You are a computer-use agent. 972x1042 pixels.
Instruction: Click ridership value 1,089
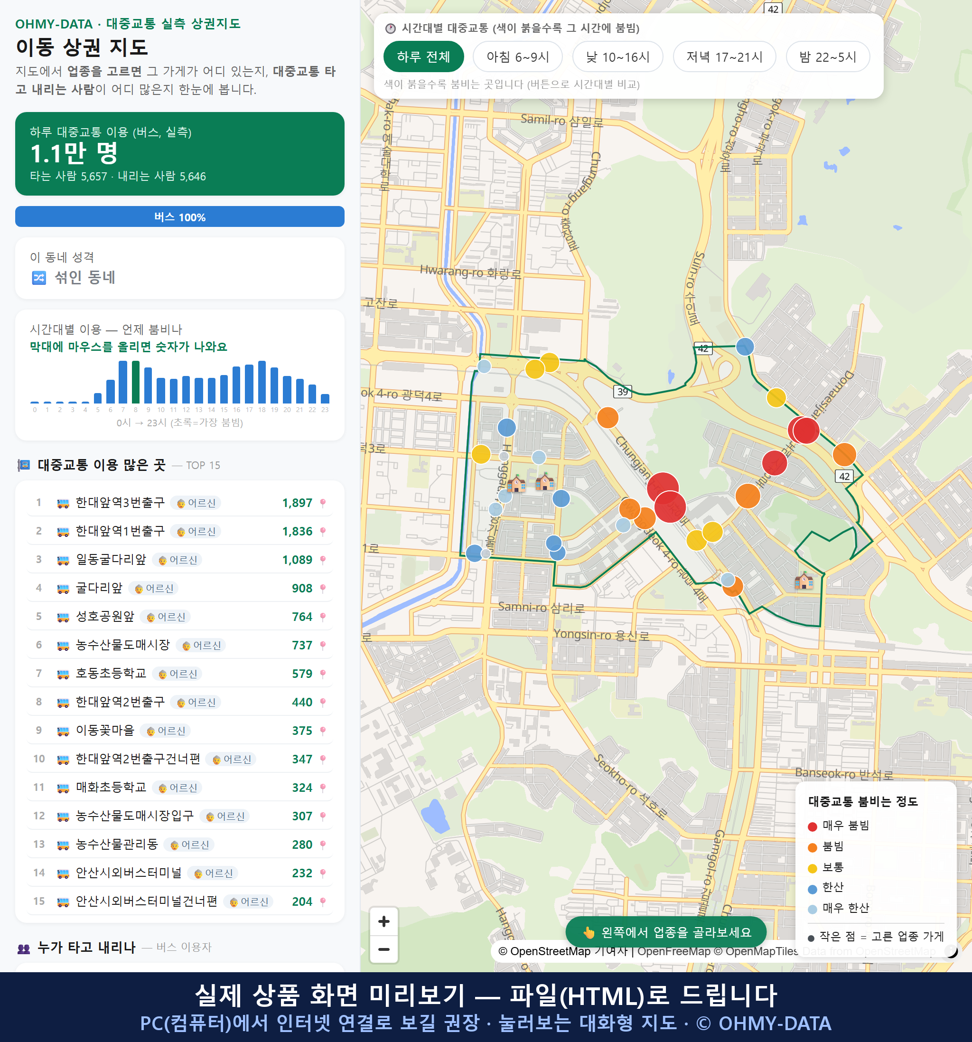coord(297,560)
